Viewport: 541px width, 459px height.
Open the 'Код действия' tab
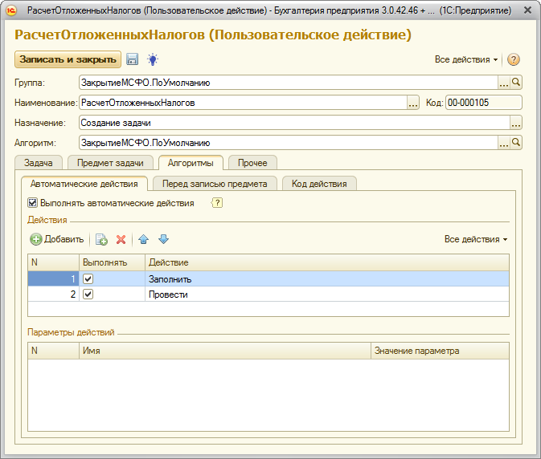319,184
